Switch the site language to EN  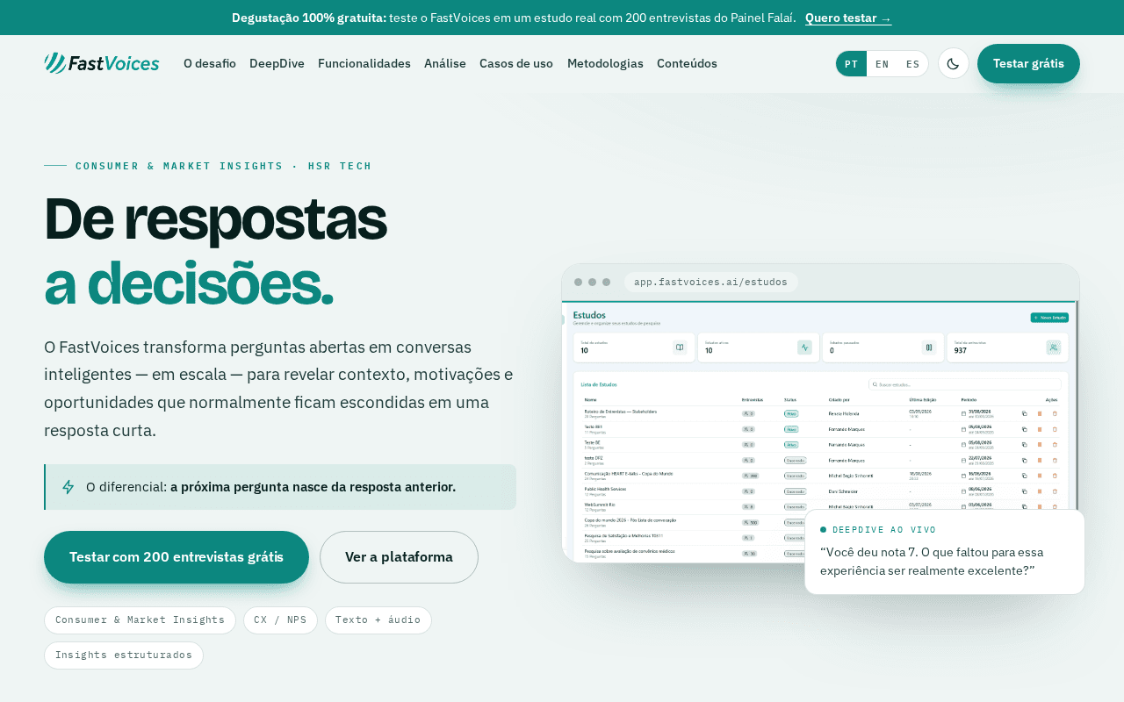pyautogui.click(x=883, y=64)
